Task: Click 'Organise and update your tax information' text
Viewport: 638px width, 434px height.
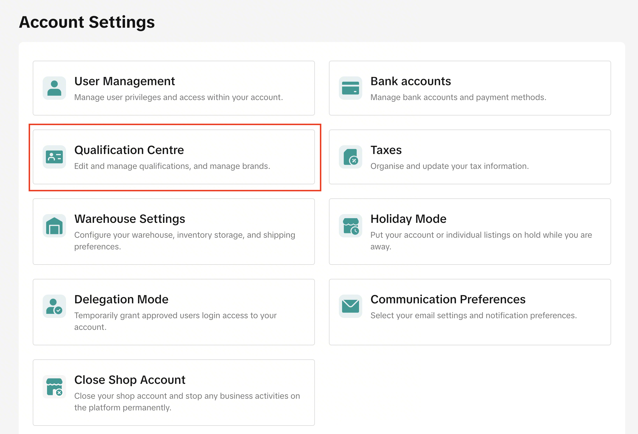Action: coord(450,166)
